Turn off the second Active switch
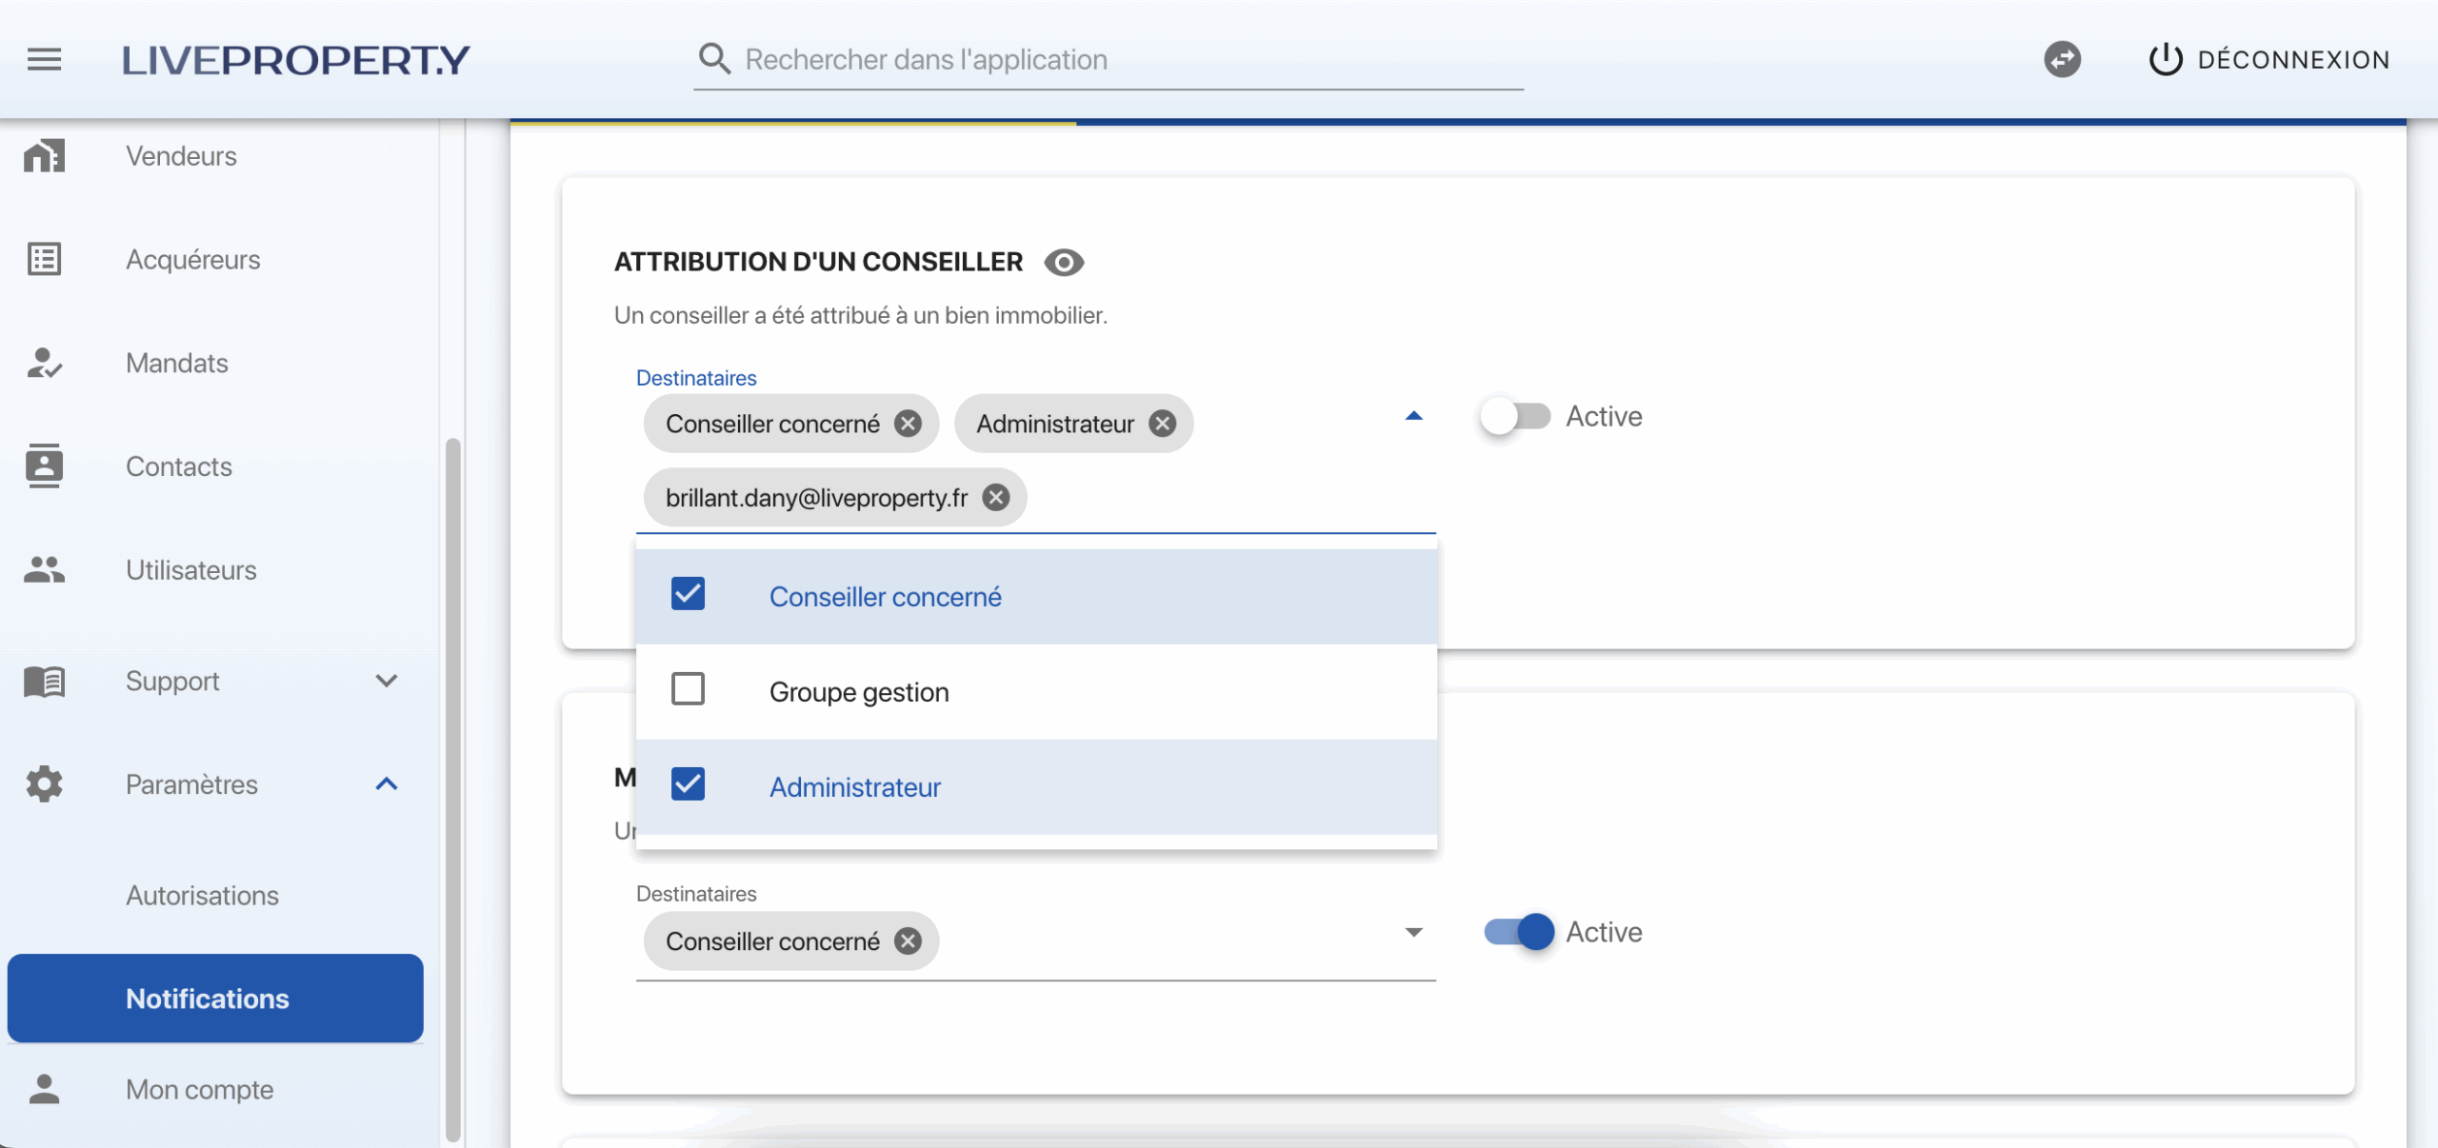The width and height of the screenshot is (2438, 1148). click(x=1519, y=932)
